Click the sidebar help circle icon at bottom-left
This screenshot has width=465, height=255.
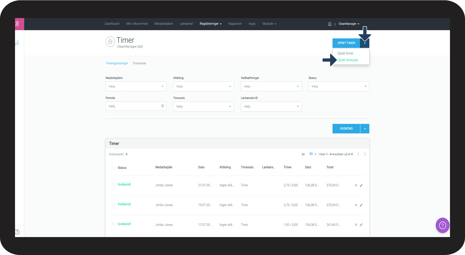[x=17, y=232]
